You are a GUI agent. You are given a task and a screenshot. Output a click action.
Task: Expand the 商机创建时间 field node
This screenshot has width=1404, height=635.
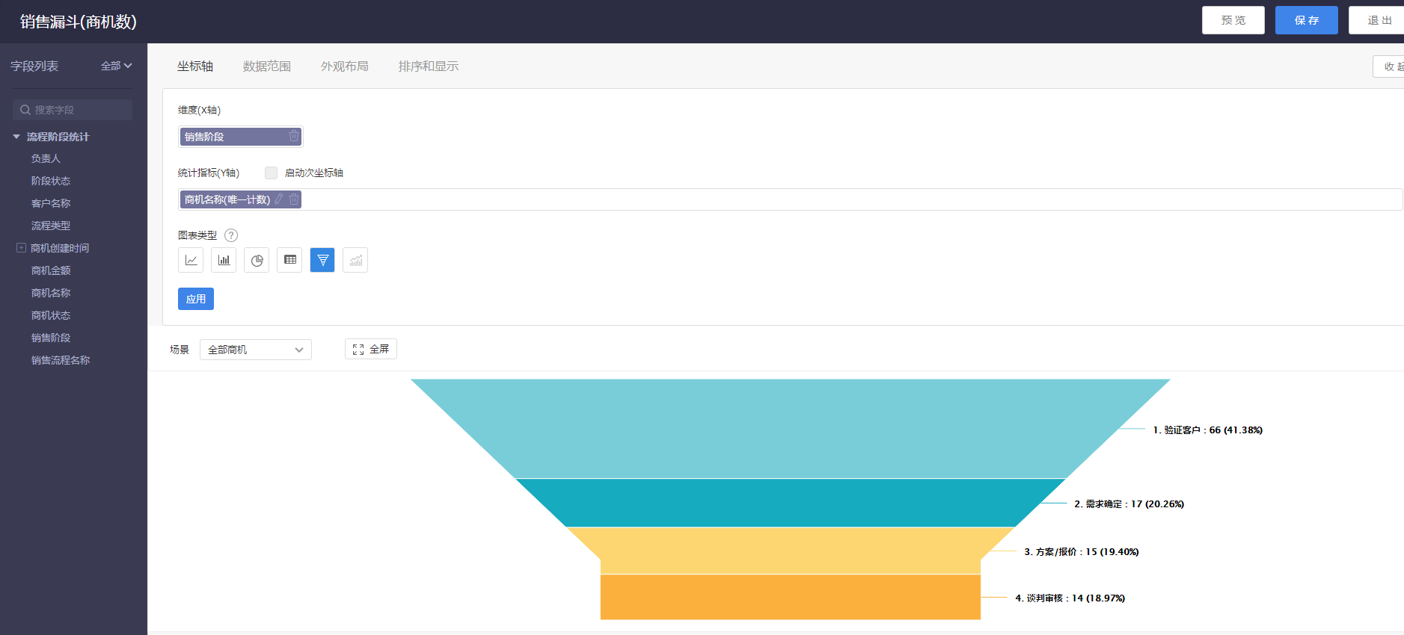pyautogui.click(x=21, y=247)
